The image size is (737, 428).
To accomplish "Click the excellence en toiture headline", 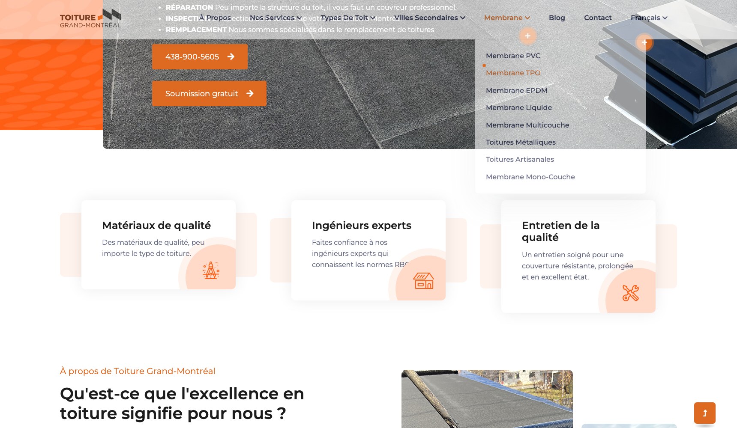I will click(x=182, y=403).
